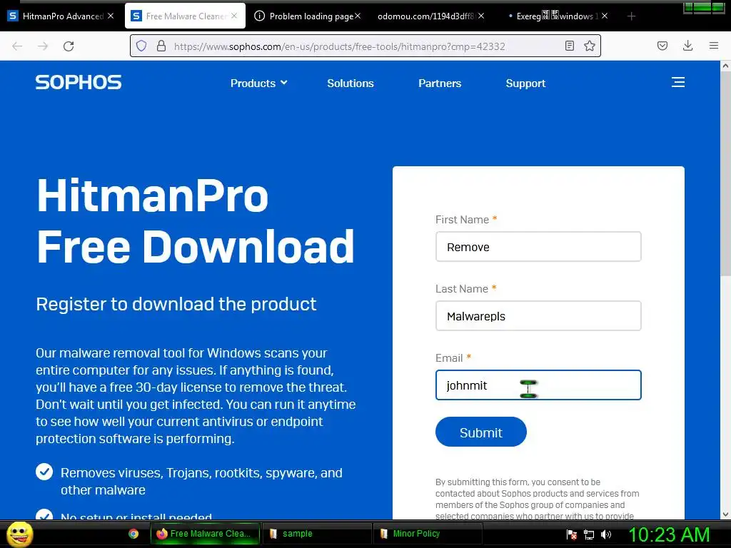
Task: Click the action center flag tray icon
Action: point(572,534)
